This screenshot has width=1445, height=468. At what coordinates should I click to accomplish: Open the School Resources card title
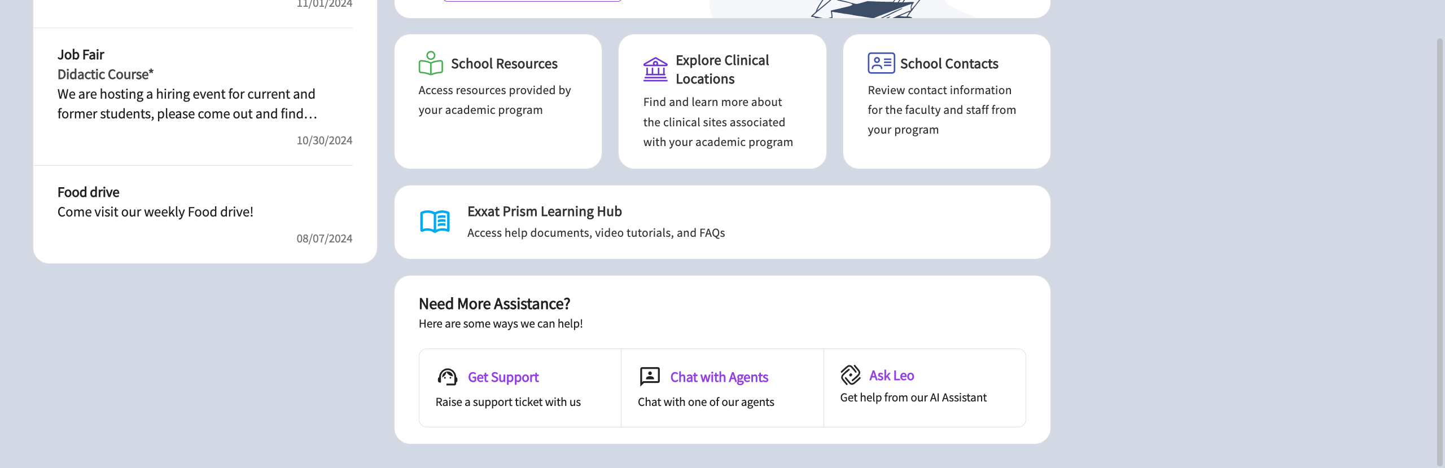(503, 64)
